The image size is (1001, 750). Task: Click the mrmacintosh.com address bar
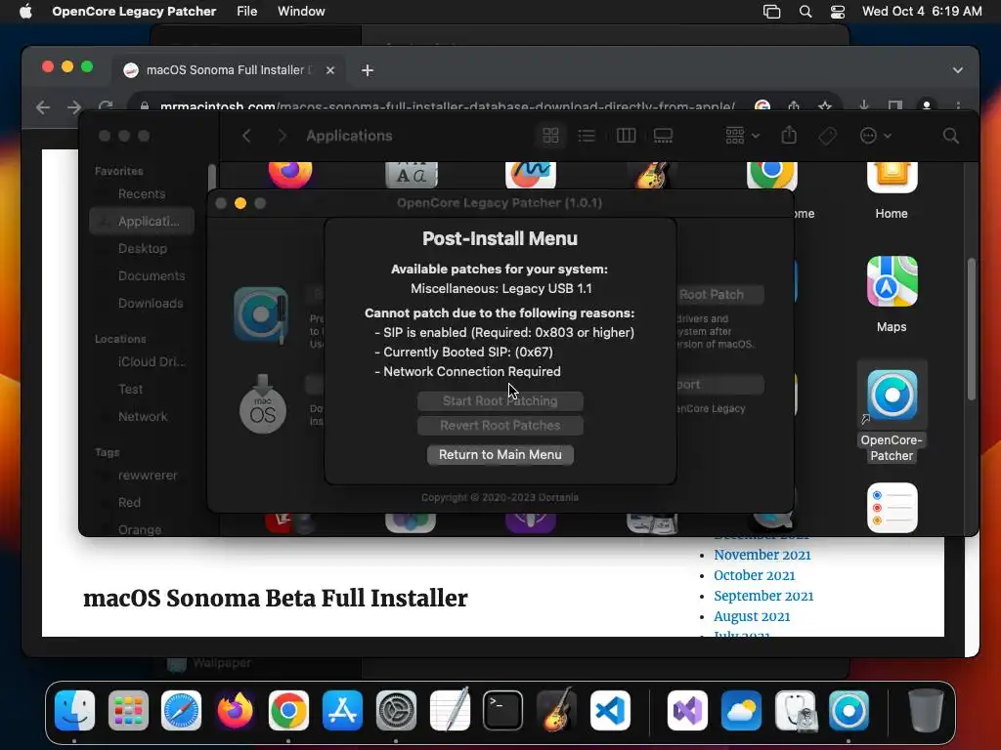(447, 105)
